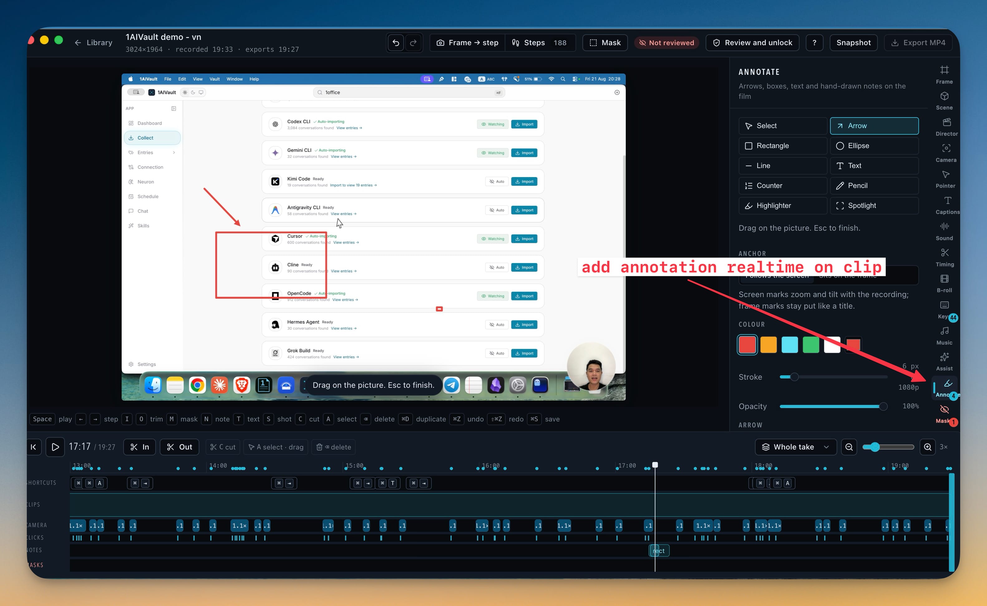The width and height of the screenshot is (987, 606).
Task: Click the Frame → step button
Action: 467,42
